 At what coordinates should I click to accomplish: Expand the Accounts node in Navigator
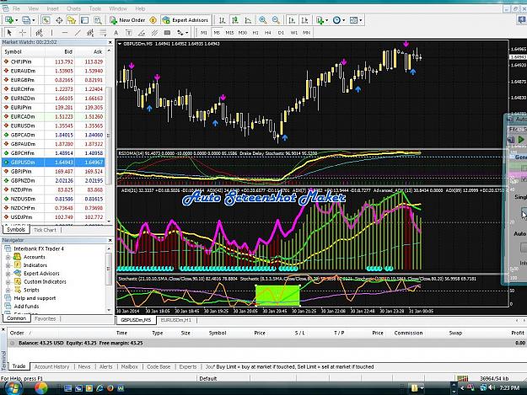pos(8,257)
